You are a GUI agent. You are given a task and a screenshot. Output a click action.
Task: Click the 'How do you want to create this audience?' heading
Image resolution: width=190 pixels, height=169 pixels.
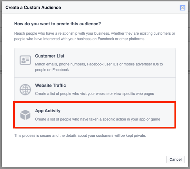click(58, 24)
